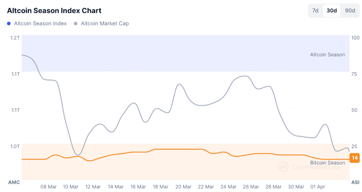Show the 90d time range
Viewport: 362px width, 192px height.
(x=350, y=11)
